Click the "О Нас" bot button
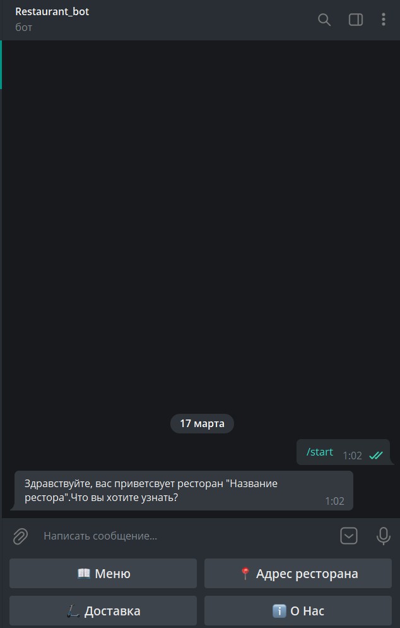 point(298,611)
